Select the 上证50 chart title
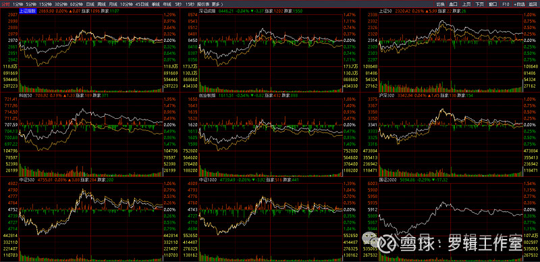This screenshot has height=262, width=540. coord(386,11)
